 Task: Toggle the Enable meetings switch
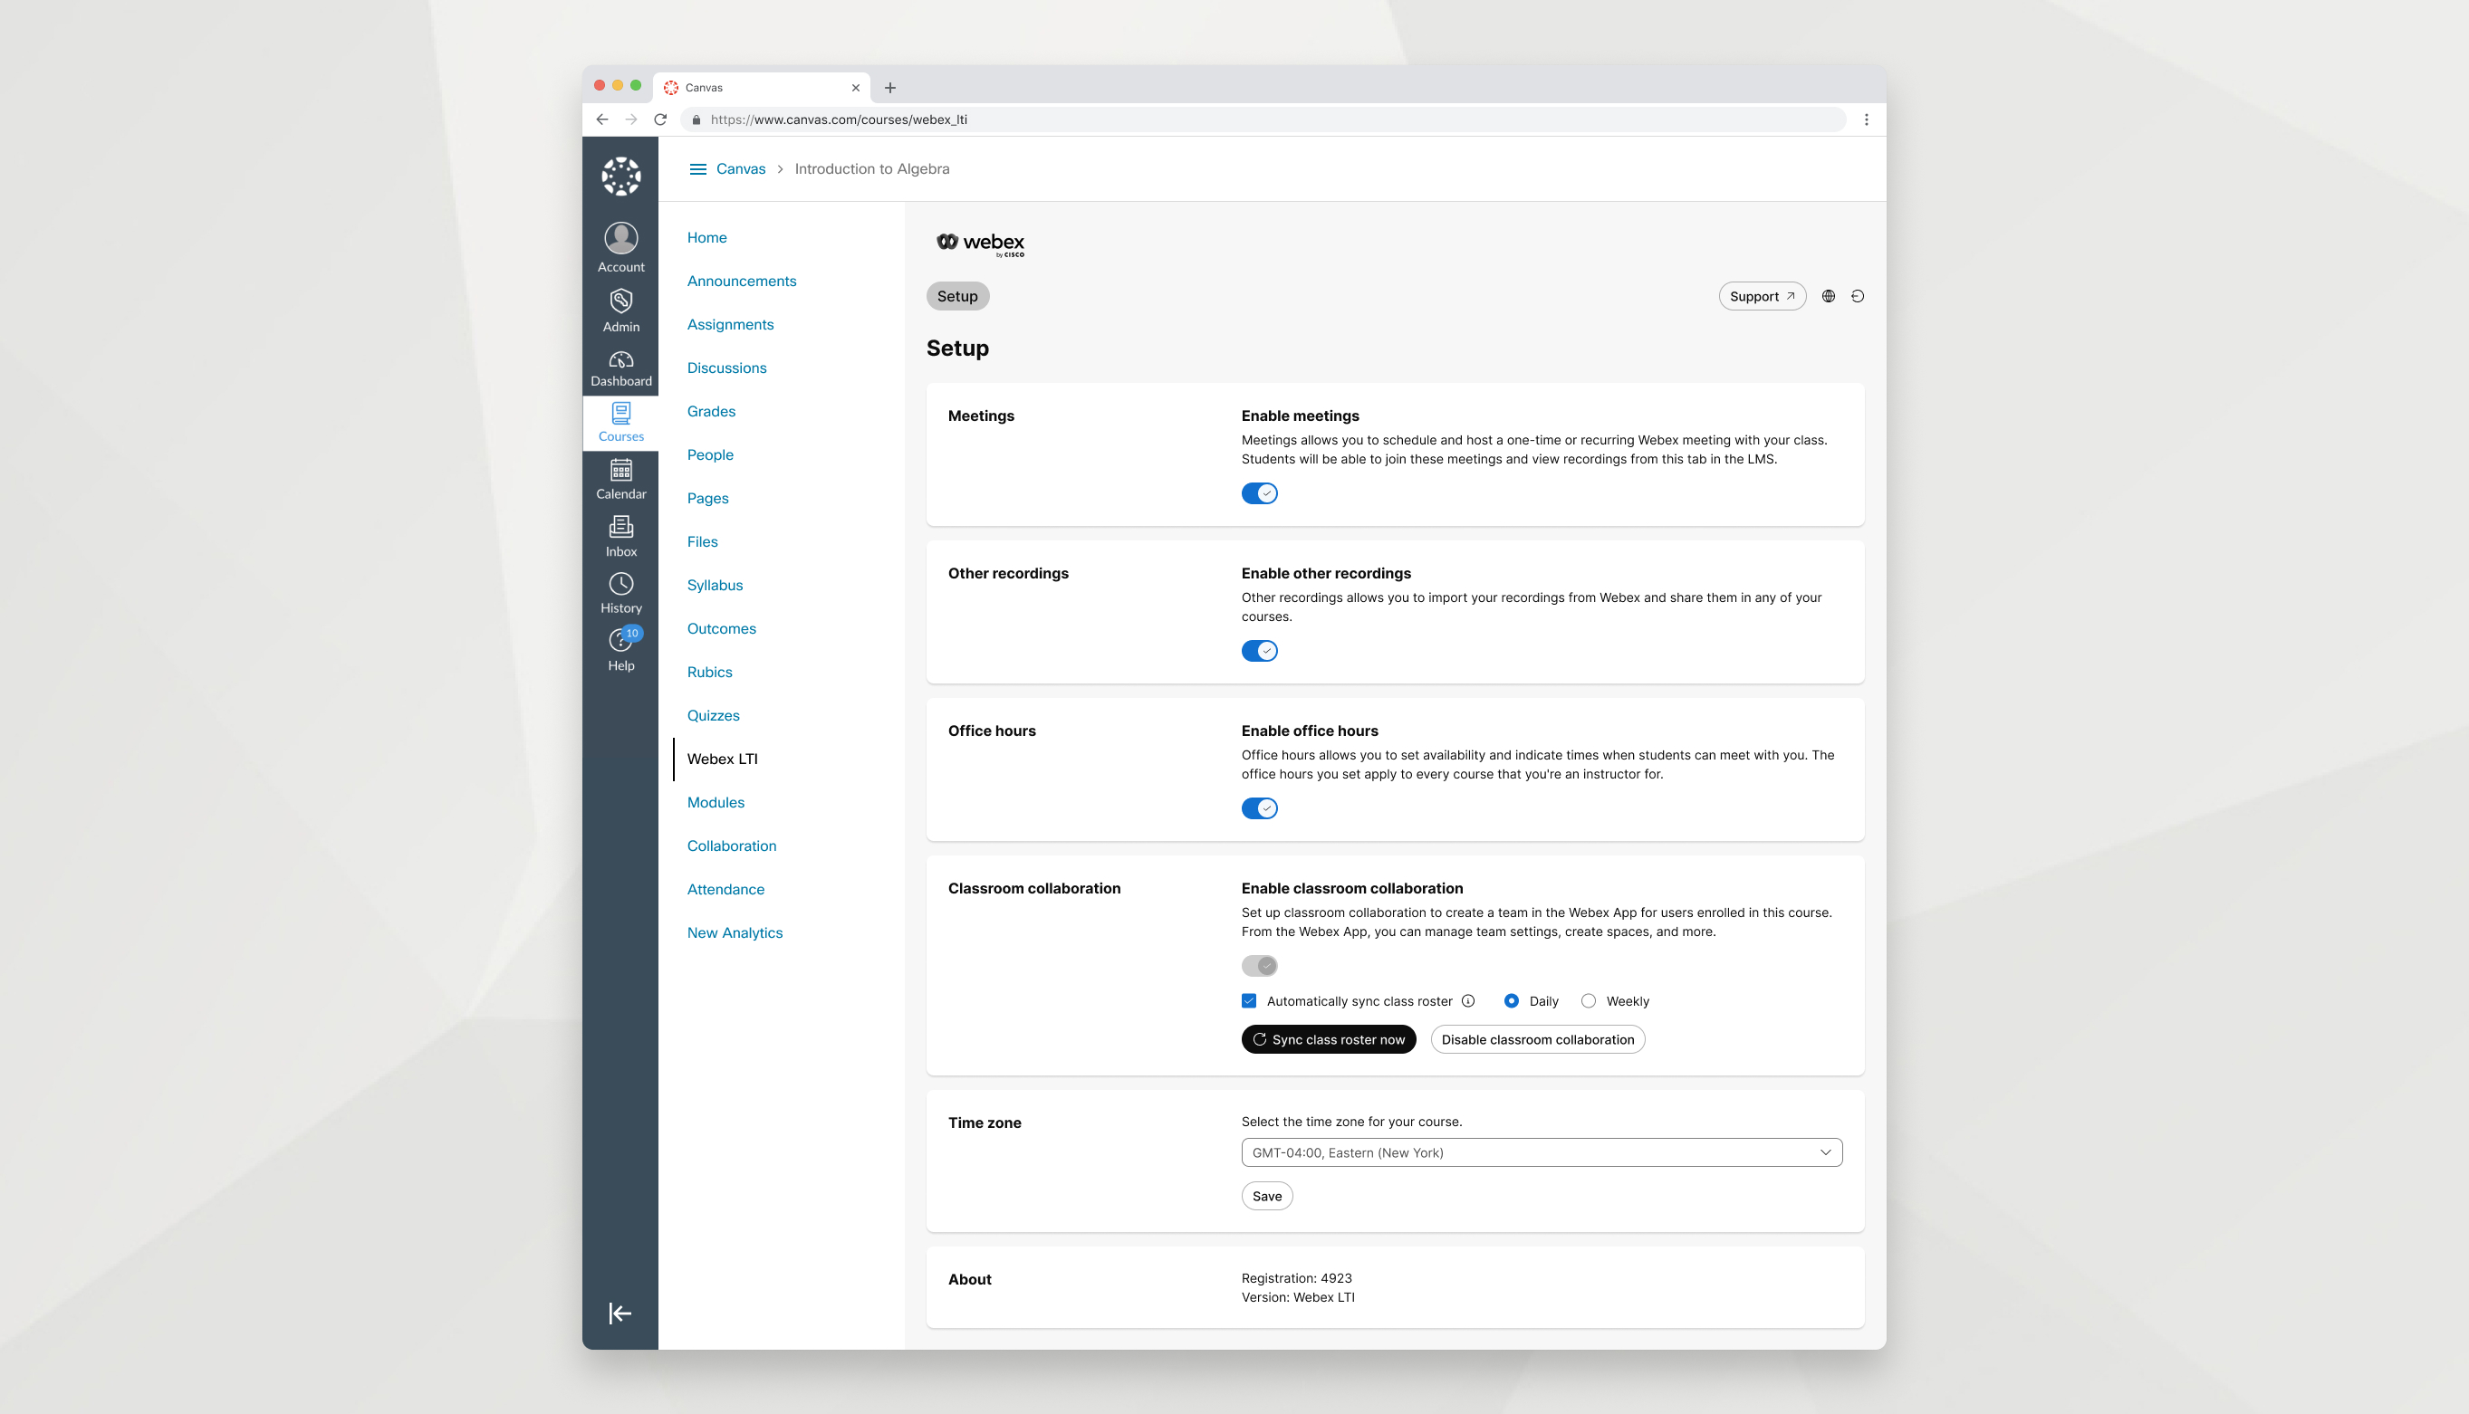click(x=1258, y=492)
